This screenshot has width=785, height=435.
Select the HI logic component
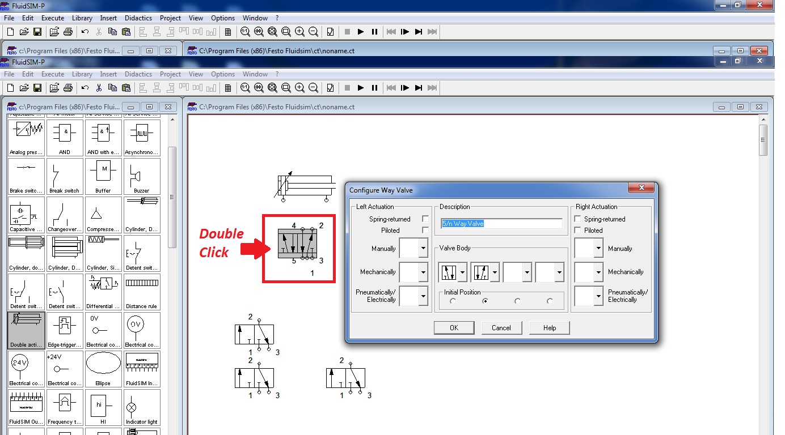tap(103, 407)
